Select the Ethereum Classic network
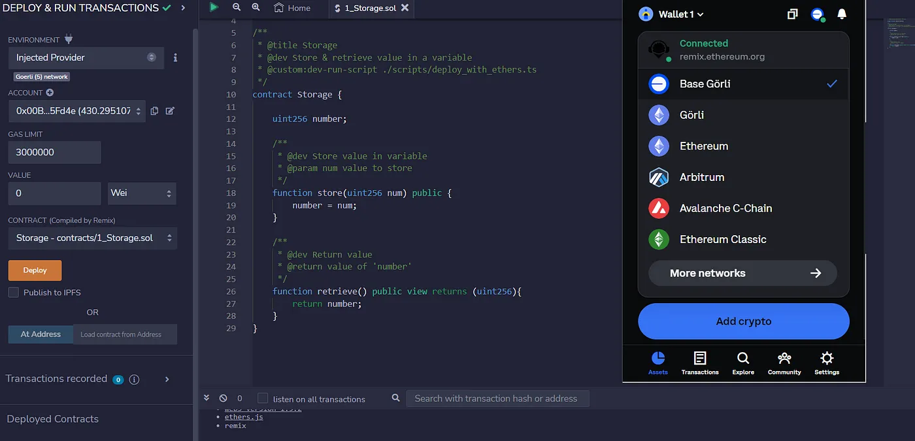The width and height of the screenshot is (915, 441). tap(743, 239)
